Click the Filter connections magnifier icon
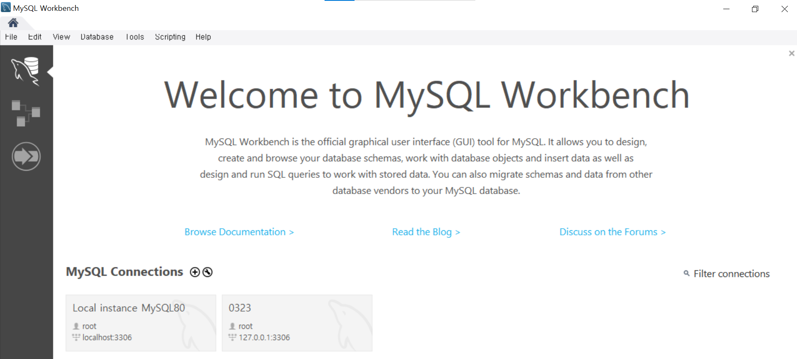 (x=687, y=273)
